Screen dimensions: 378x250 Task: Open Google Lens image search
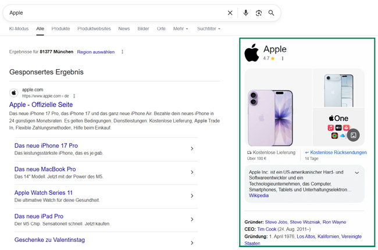[x=259, y=13]
